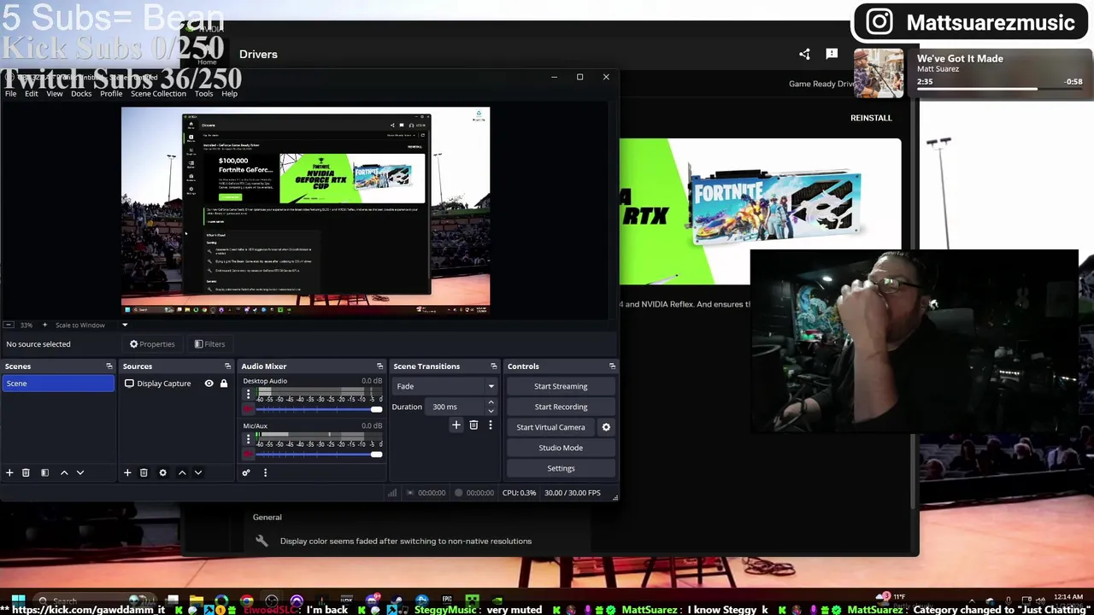Open the Profile menu
Image resolution: width=1094 pixels, height=615 pixels.
pyautogui.click(x=111, y=94)
